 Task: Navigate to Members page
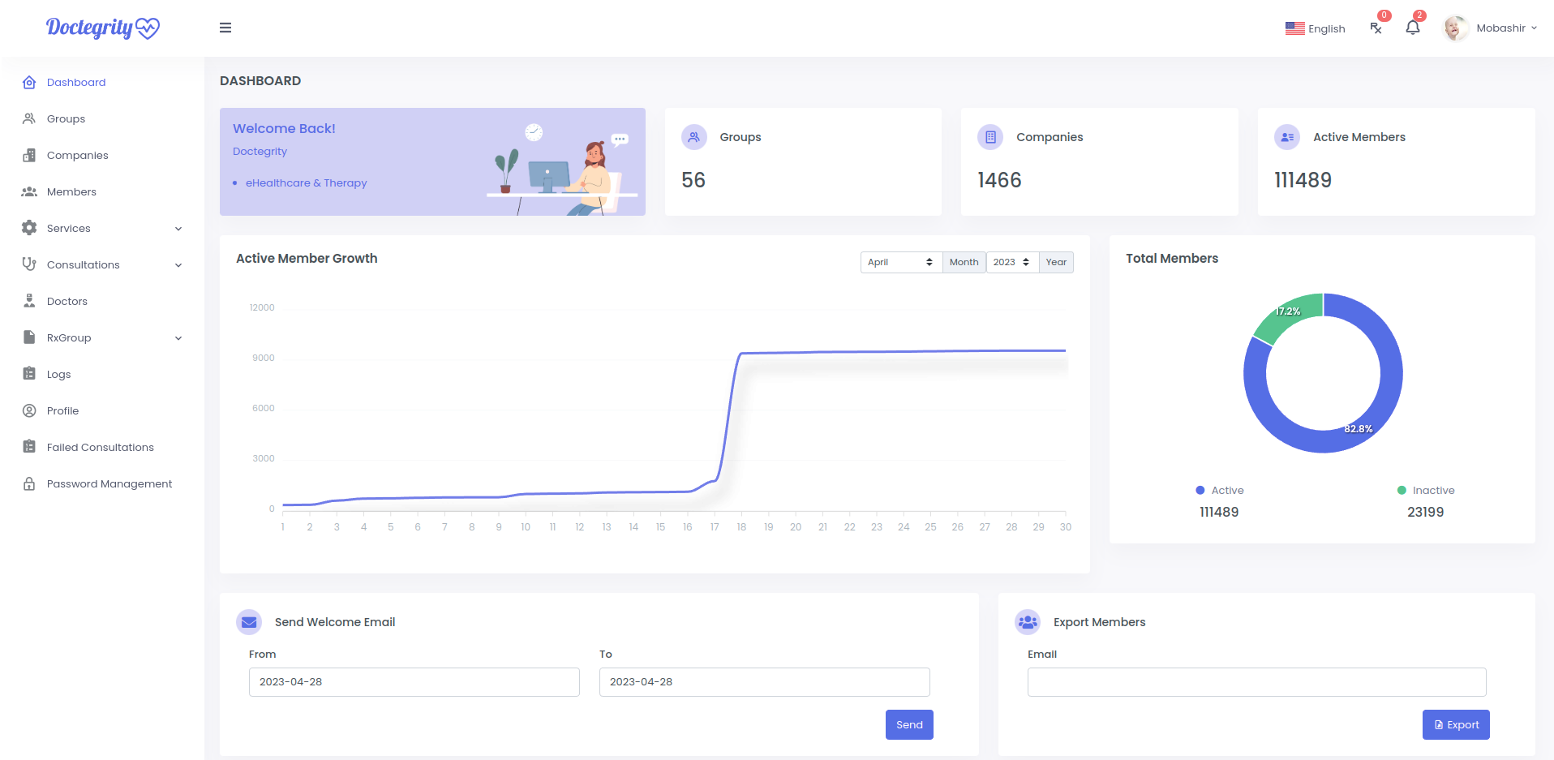coord(71,191)
